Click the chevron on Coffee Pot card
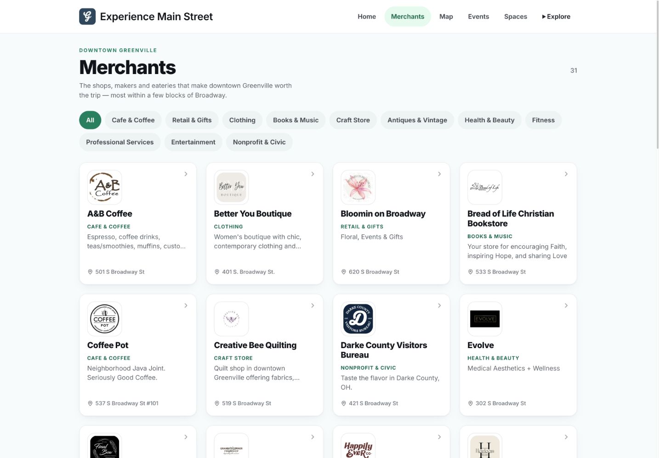The width and height of the screenshot is (659, 458). pos(186,305)
